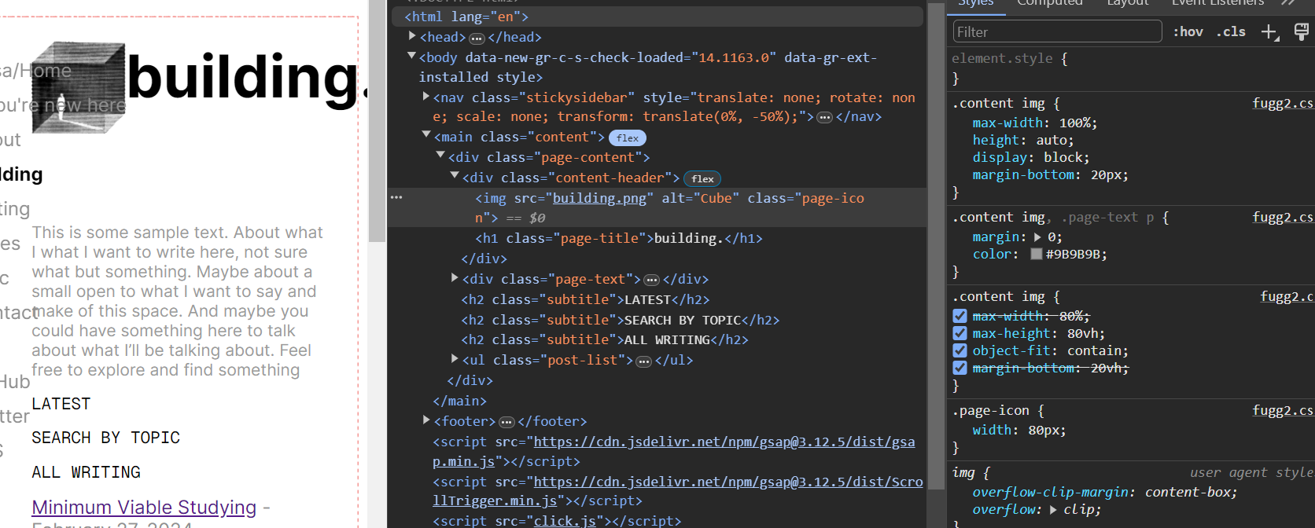Screen dimensions: 1315x528
Task: Open the ScrollTrigger.min.js script URL
Action: pos(678,491)
